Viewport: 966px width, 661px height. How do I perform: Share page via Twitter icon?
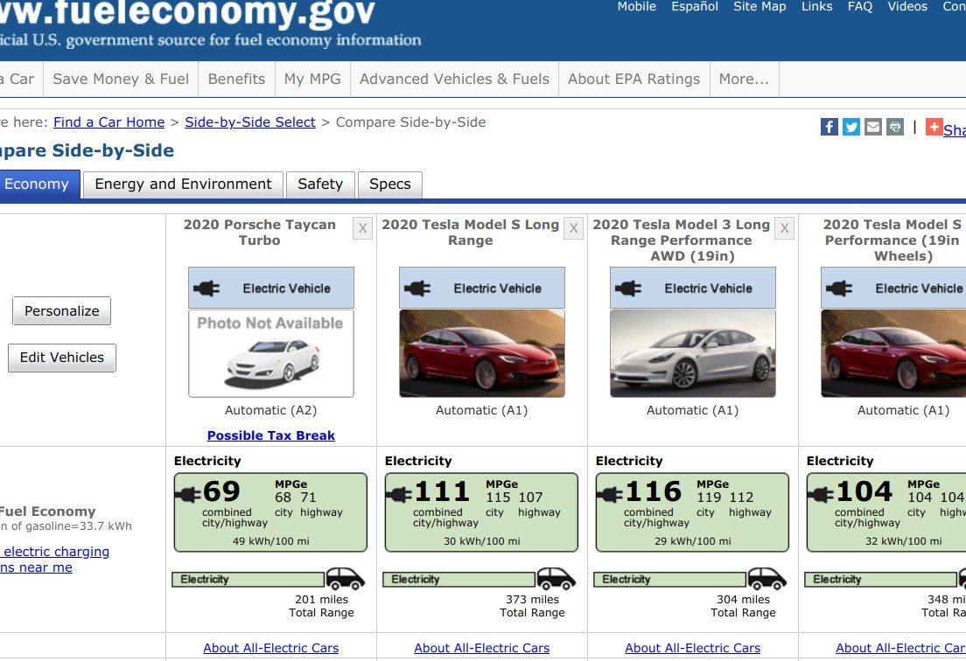(851, 127)
